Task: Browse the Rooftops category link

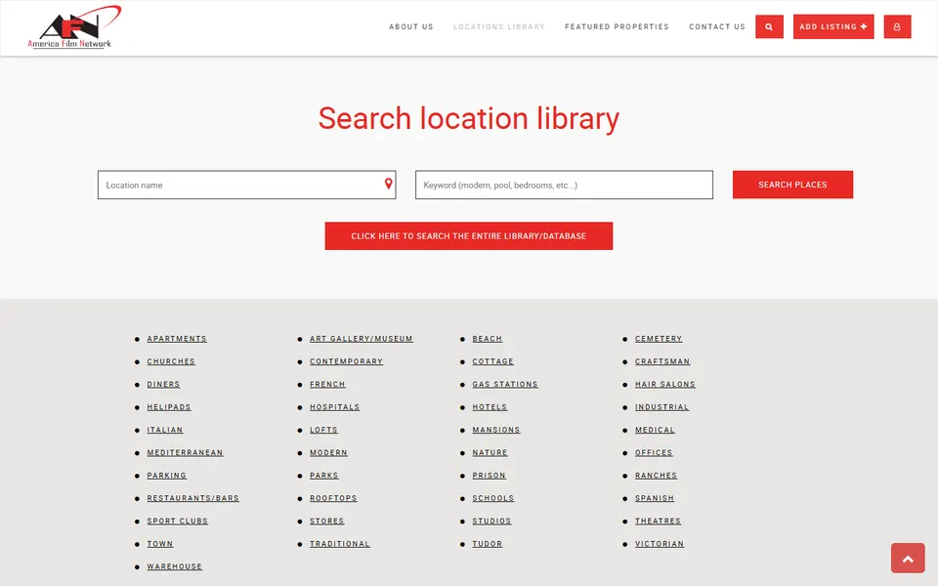Action: click(x=334, y=498)
